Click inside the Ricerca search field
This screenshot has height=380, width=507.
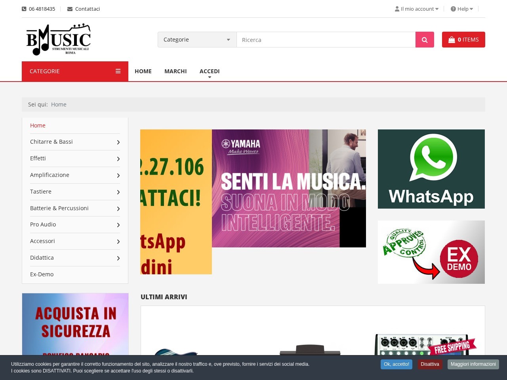click(326, 40)
